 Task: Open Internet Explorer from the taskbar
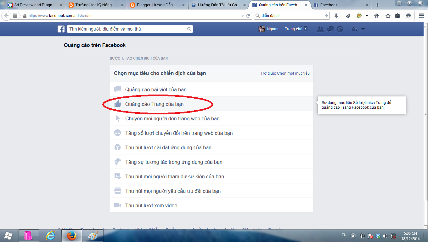click(x=50, y=235)
